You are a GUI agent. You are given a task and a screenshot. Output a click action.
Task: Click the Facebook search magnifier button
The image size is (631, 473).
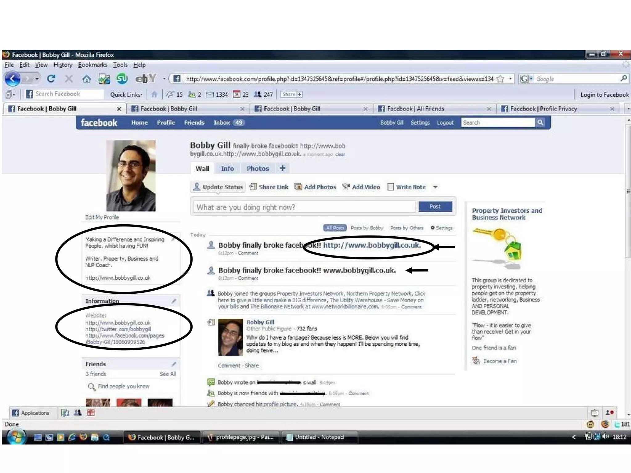click(x=540, y=122)
